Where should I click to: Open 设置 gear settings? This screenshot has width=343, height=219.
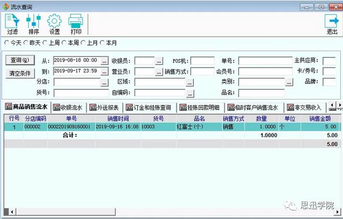point(54,22)
